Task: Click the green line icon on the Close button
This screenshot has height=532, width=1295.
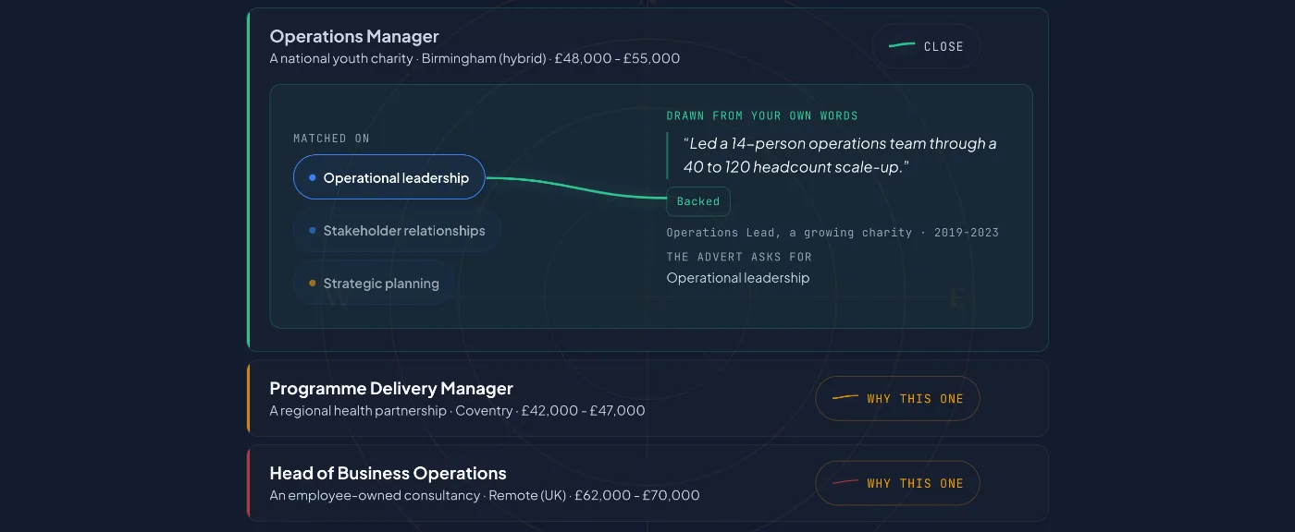Action: [902, 45]
